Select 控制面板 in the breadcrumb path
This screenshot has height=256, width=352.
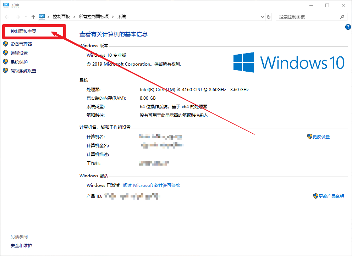point(61,17)
